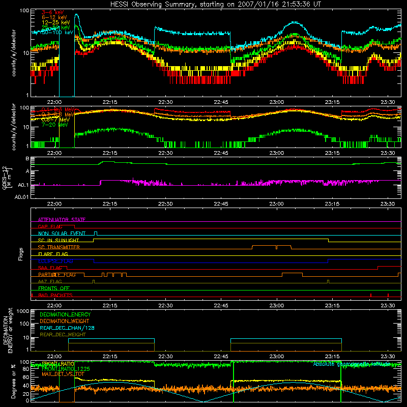Image resolution: width=407 pixels, height=407 pixels.
Task: Click the SAA flag step near 23:27
Action: click(x=378, y=268)
